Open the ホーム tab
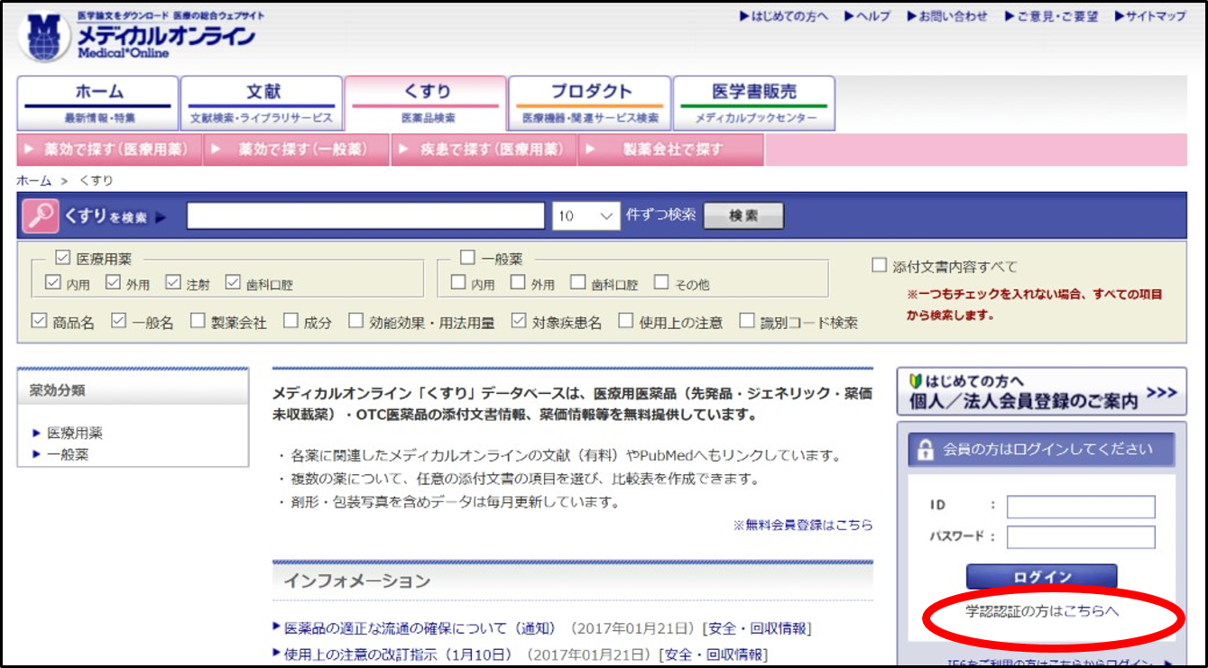 click(98, 103)
